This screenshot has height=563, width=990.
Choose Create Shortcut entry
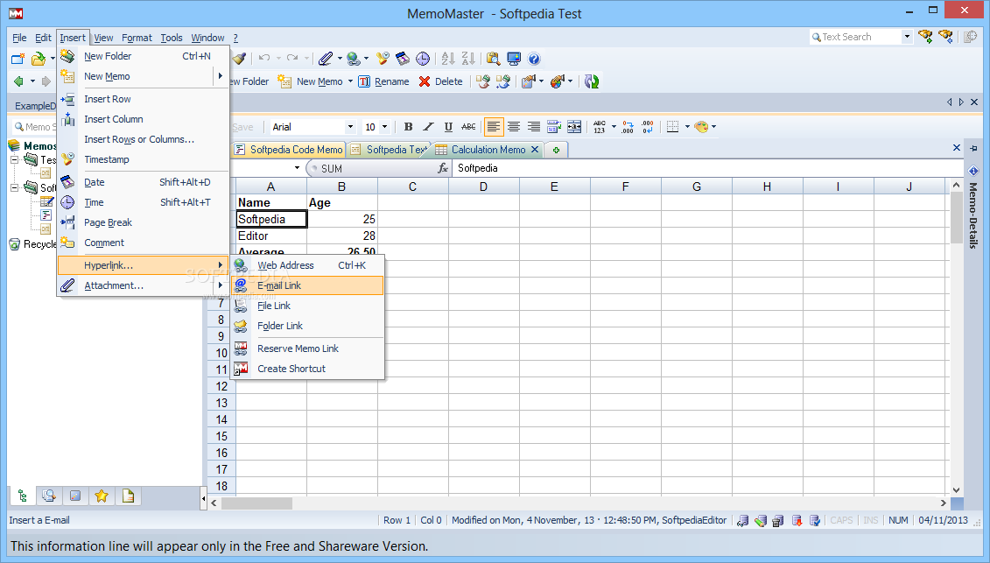pyautogui.click(x=307, y=369)
